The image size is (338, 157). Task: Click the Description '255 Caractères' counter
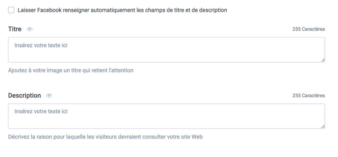[309, 96]
